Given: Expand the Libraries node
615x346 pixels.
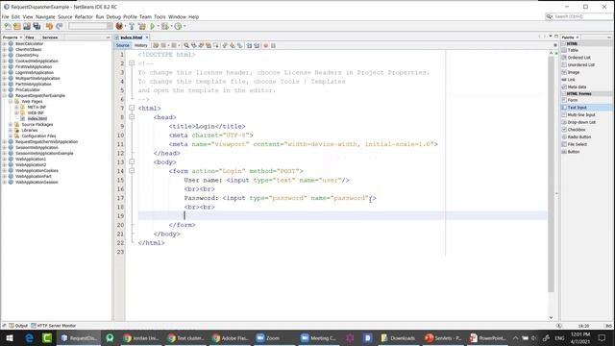Looking at the screenshot, I should [x=11, y=131].
